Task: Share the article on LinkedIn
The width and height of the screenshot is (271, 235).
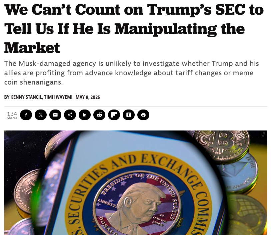Action: pos(85,115)
